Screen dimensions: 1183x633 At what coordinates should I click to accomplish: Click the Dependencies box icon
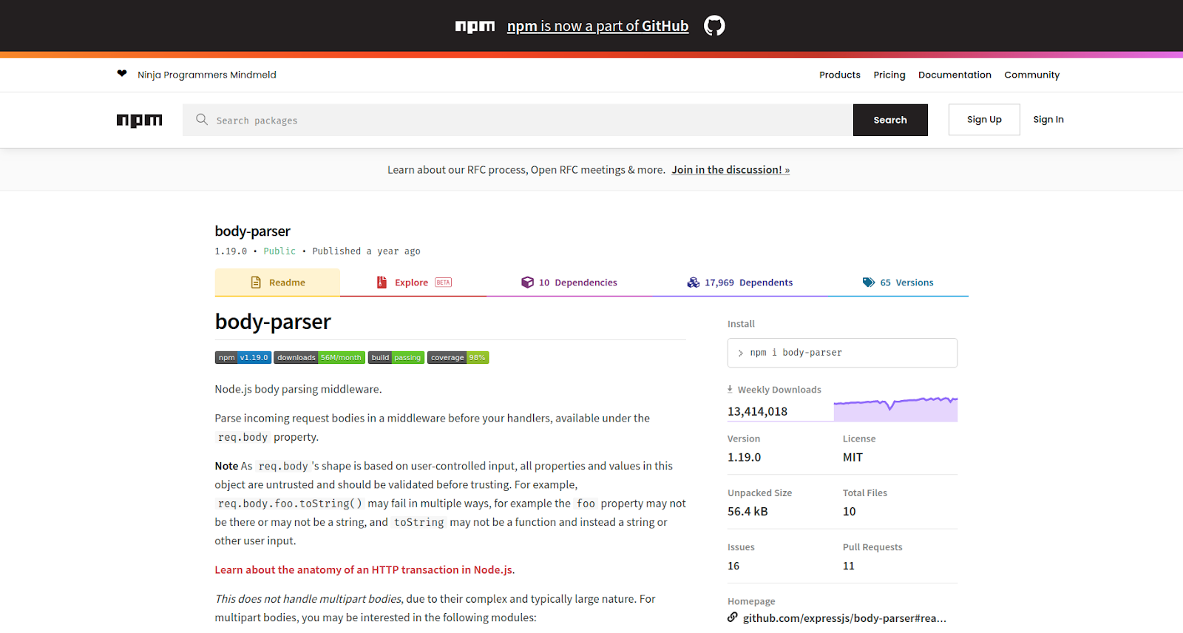527,282
